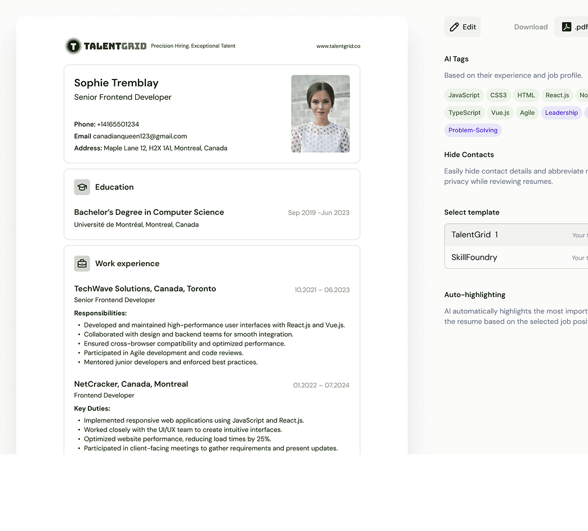588x531 pixels.
Task: Select the TalentGrid 1 template
Action: [515, 235]
